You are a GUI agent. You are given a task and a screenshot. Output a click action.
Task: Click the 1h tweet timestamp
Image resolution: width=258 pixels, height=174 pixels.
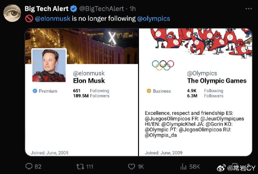pos(133,9)
